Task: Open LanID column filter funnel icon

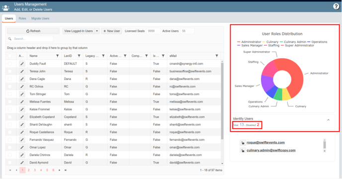Action: tap(79, 56)
